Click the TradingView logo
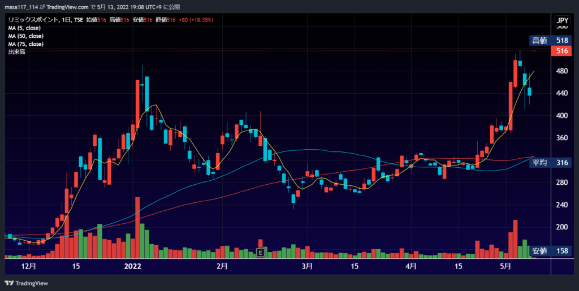 (x=26, y=283)
